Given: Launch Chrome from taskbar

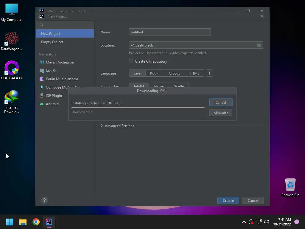Looking at the screenshot, I should coord(36,222).
